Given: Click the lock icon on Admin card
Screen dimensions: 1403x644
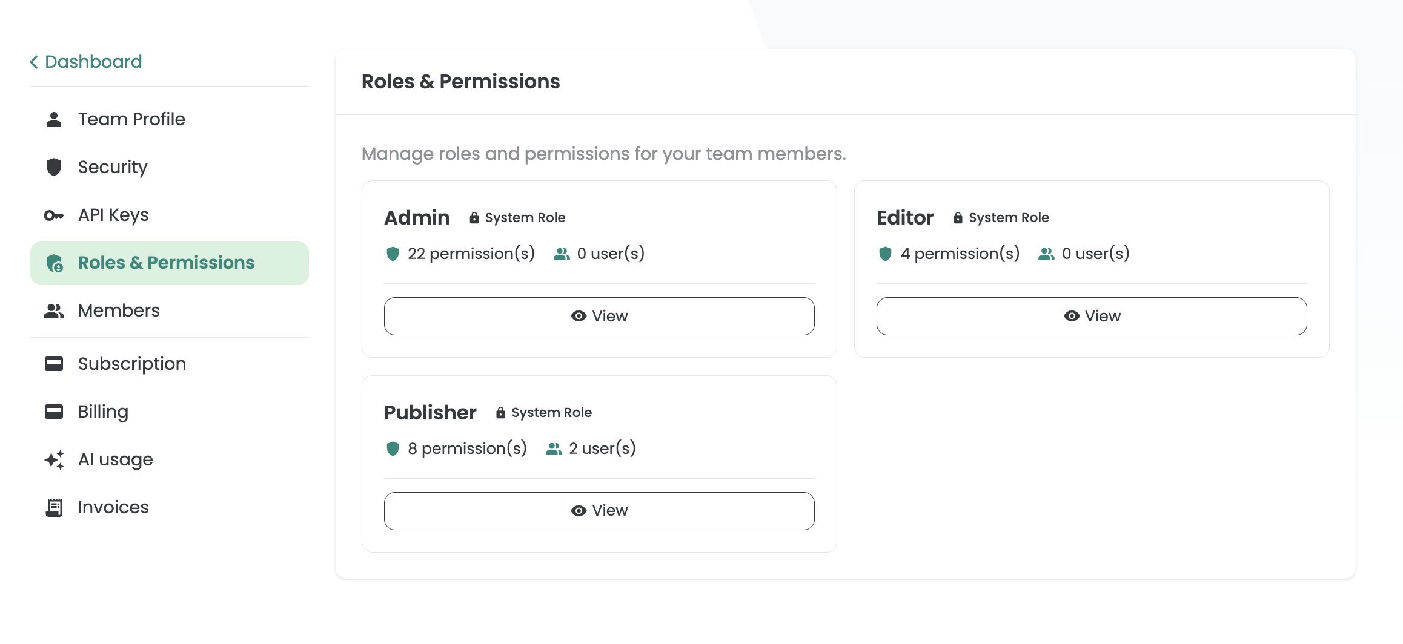Looking at the screenshot, I should [474, 218].
